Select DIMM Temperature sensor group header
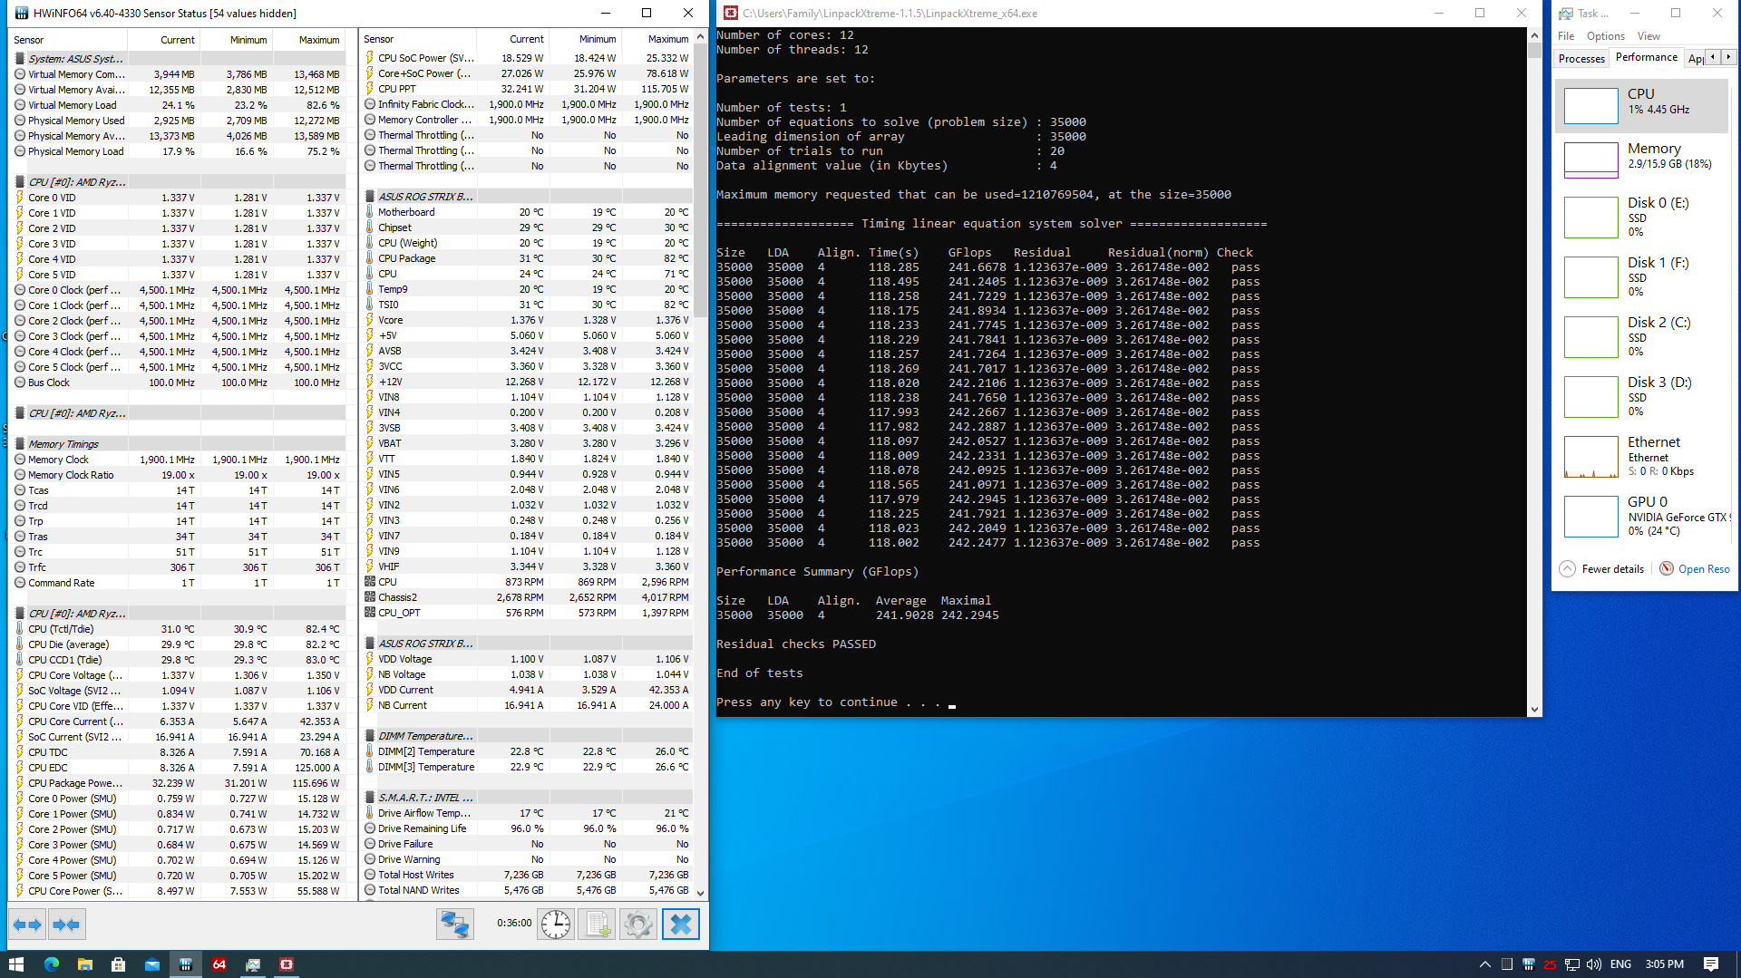Viewport: 1741px width, 978px height. coord(527,736)
